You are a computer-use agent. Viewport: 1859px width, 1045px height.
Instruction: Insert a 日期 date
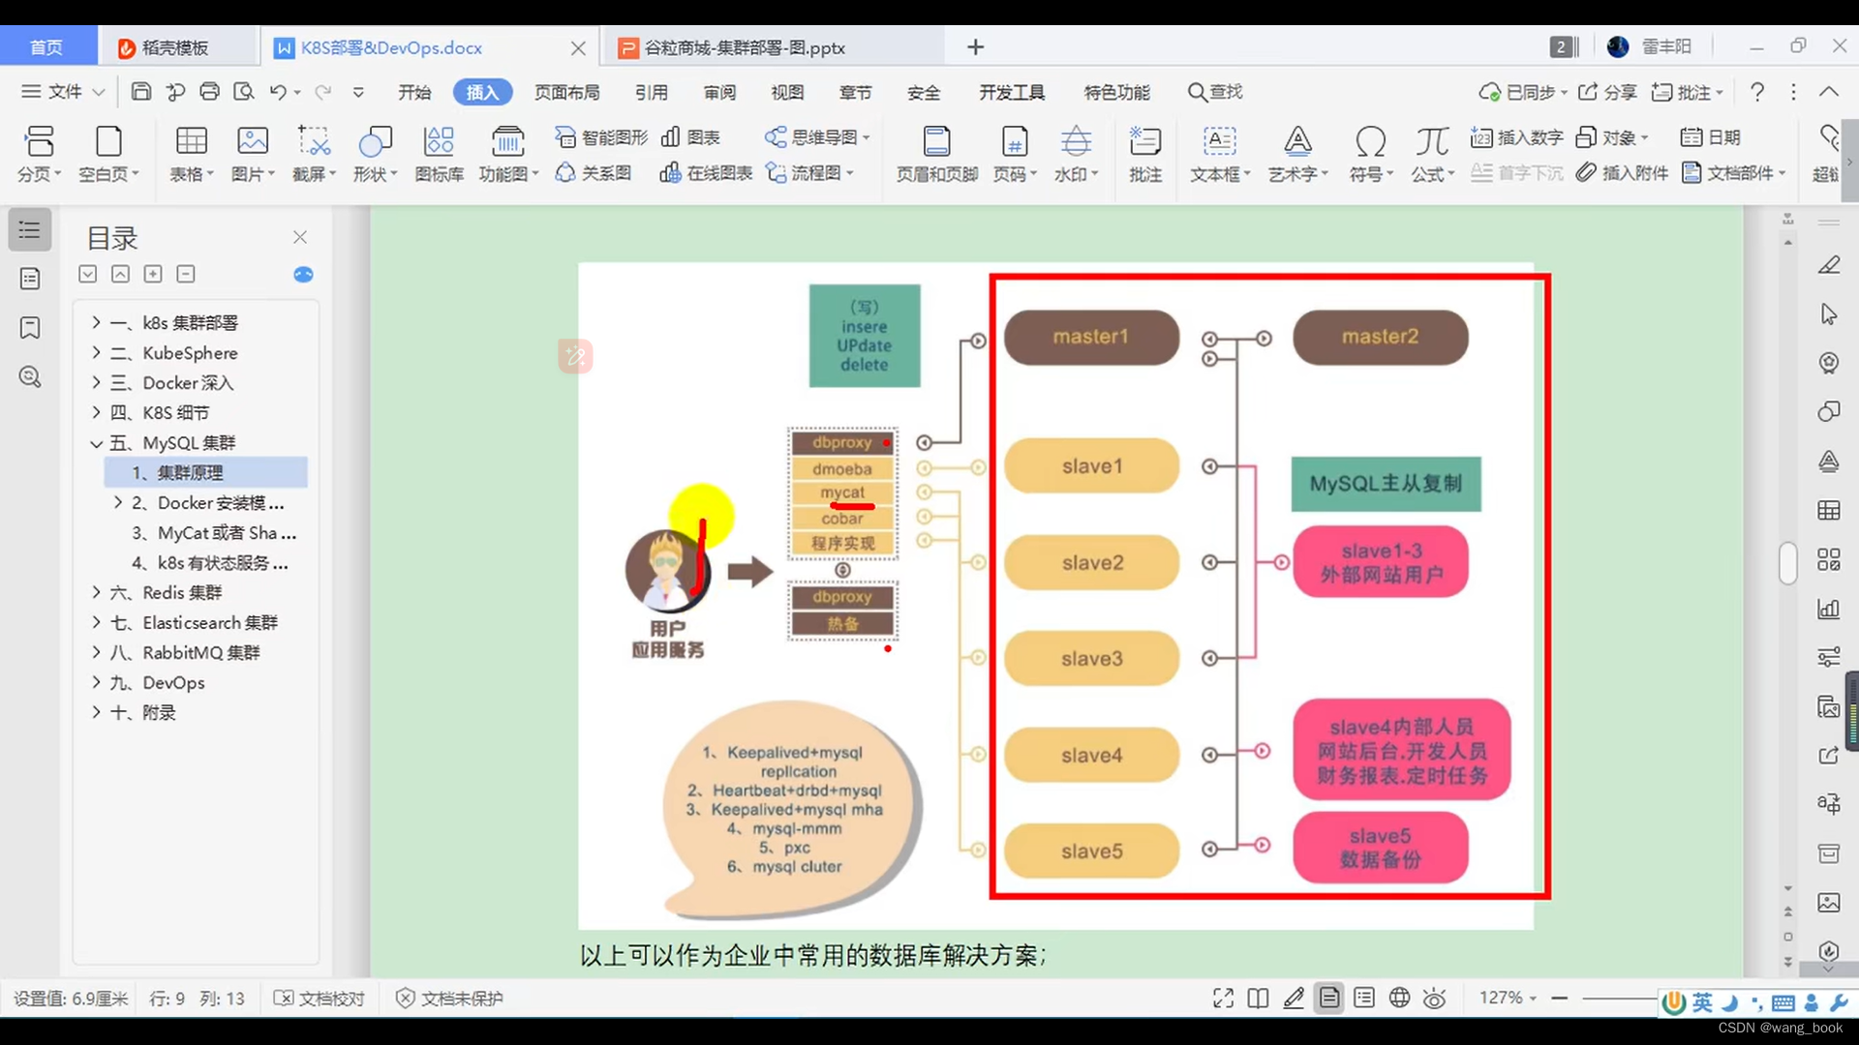click(x=1711, y=137)
